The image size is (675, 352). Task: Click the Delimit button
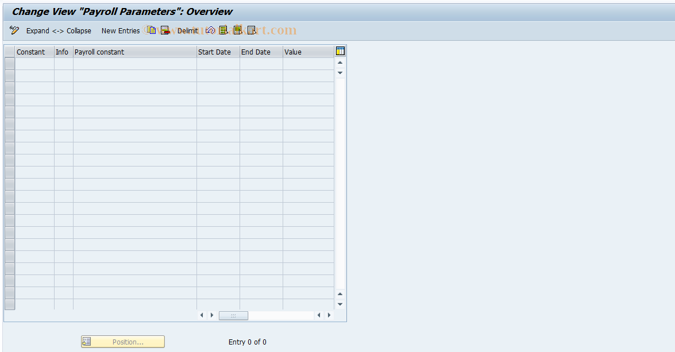click(x=188, y=30)
